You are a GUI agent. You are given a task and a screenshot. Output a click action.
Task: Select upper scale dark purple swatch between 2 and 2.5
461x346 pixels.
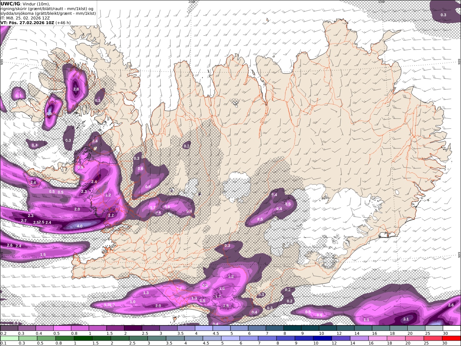[133, 328]
